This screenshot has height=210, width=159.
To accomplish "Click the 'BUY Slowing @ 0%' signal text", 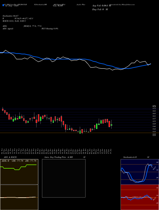I will 50,29.
